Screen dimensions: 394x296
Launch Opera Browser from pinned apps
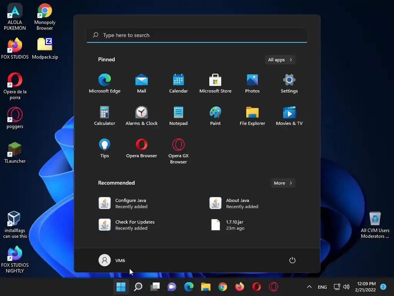point(142,148)
